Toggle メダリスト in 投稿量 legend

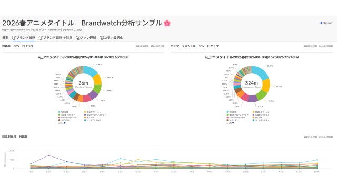[64, 120]
